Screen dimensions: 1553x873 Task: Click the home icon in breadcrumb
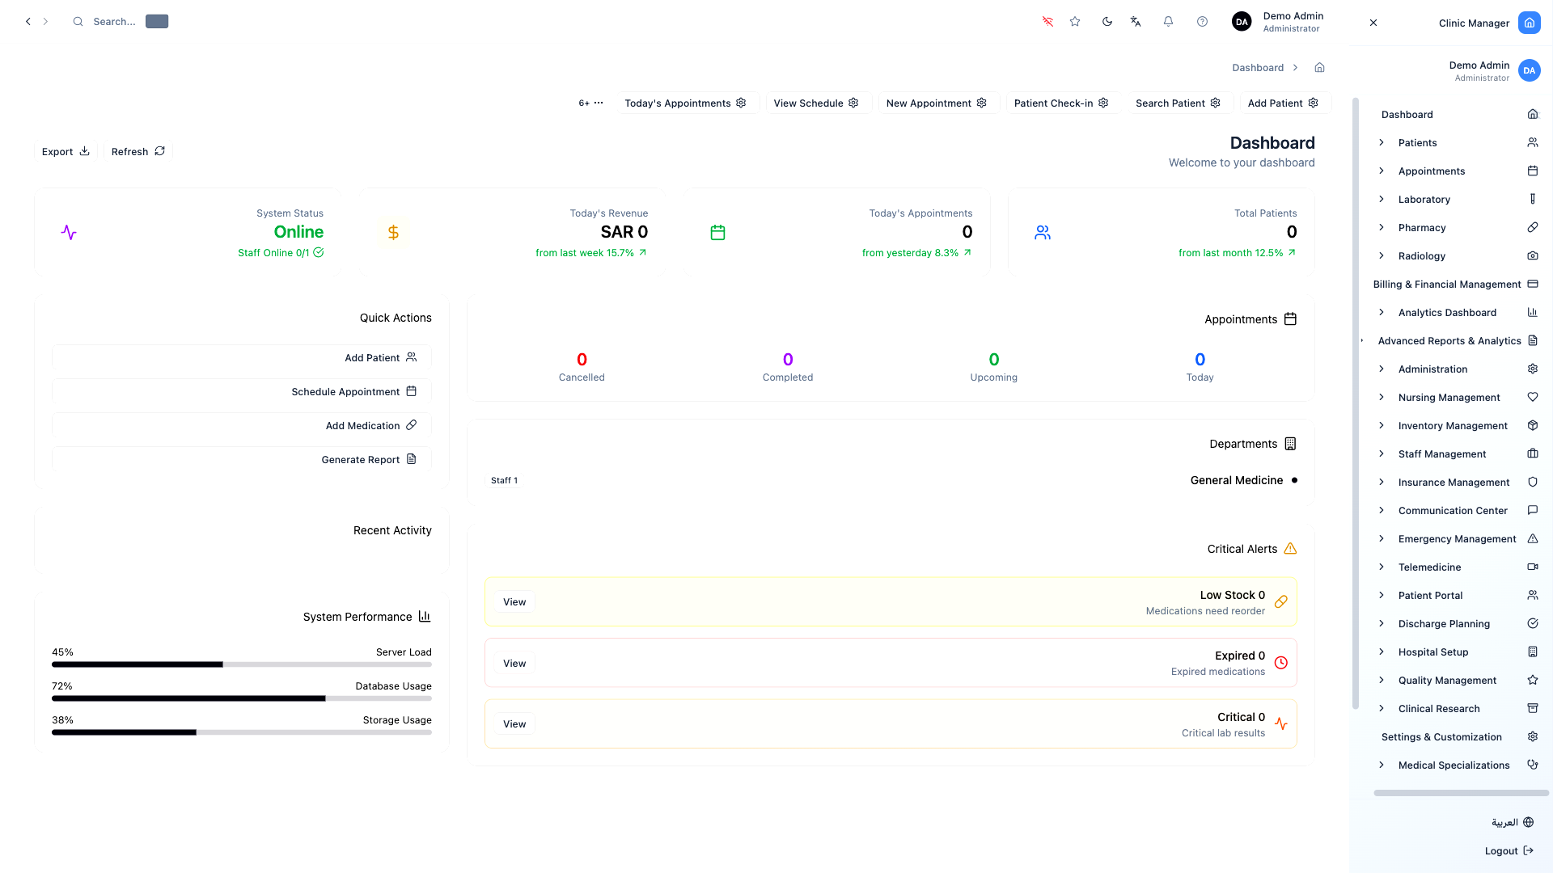(1319, 67)
